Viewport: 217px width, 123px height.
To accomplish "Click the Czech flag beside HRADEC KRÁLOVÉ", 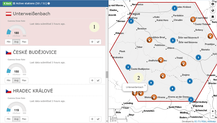I will click(8, 91).
